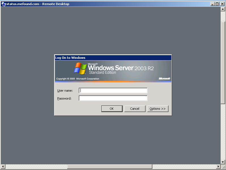Maximize the Remote Desktop window
This screenshot has height=170, width=226.
click(217, 4)
